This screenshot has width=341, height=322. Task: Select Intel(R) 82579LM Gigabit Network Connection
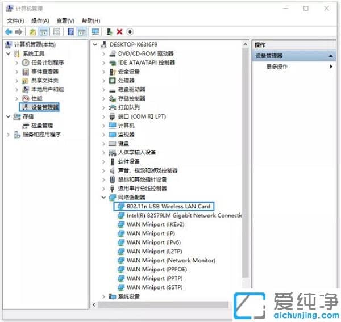[184, 216]
